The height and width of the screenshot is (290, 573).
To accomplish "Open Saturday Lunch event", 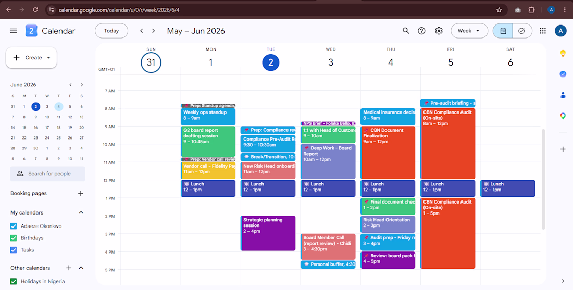I will coord(507,188).
